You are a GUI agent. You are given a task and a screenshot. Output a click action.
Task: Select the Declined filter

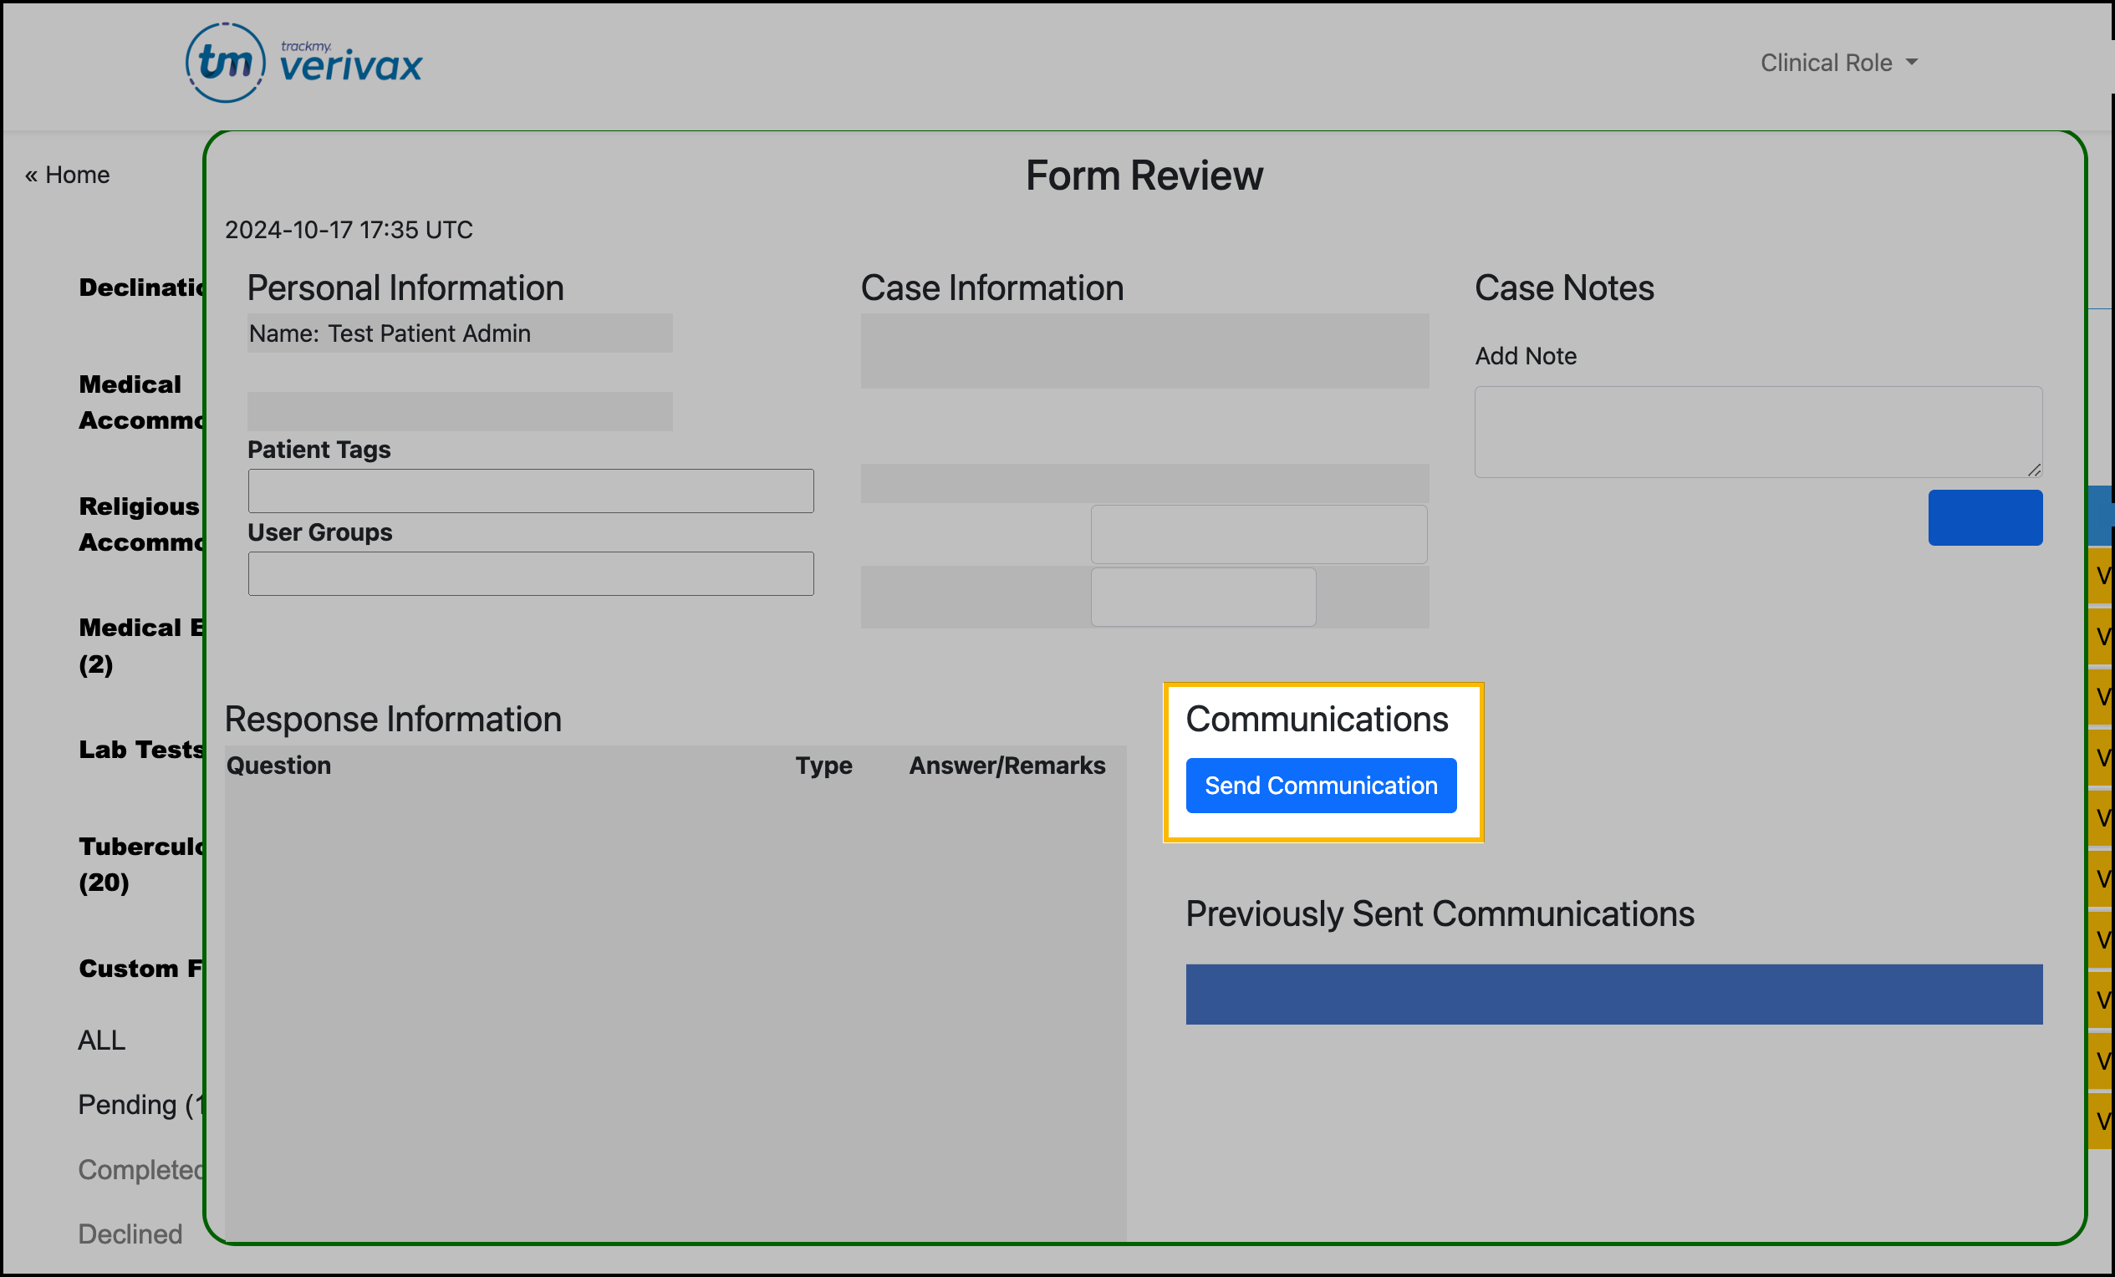(130, 1234)
